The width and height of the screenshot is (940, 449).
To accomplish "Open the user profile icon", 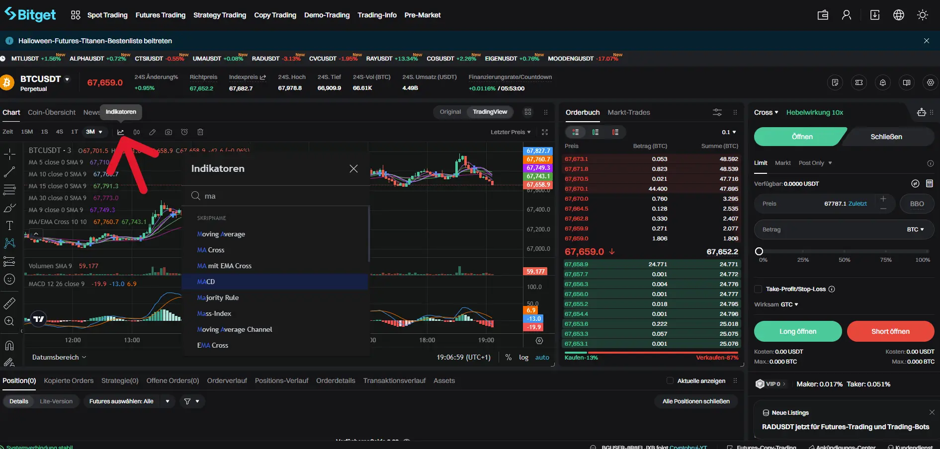I will click(847, 15).
